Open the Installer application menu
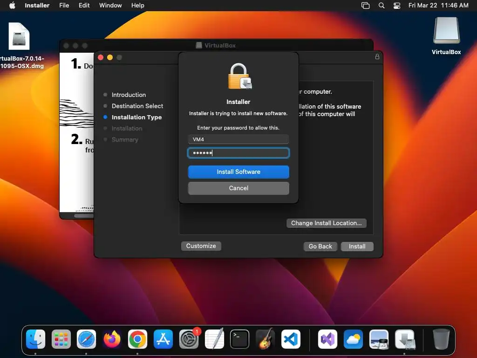 (37, 6)
